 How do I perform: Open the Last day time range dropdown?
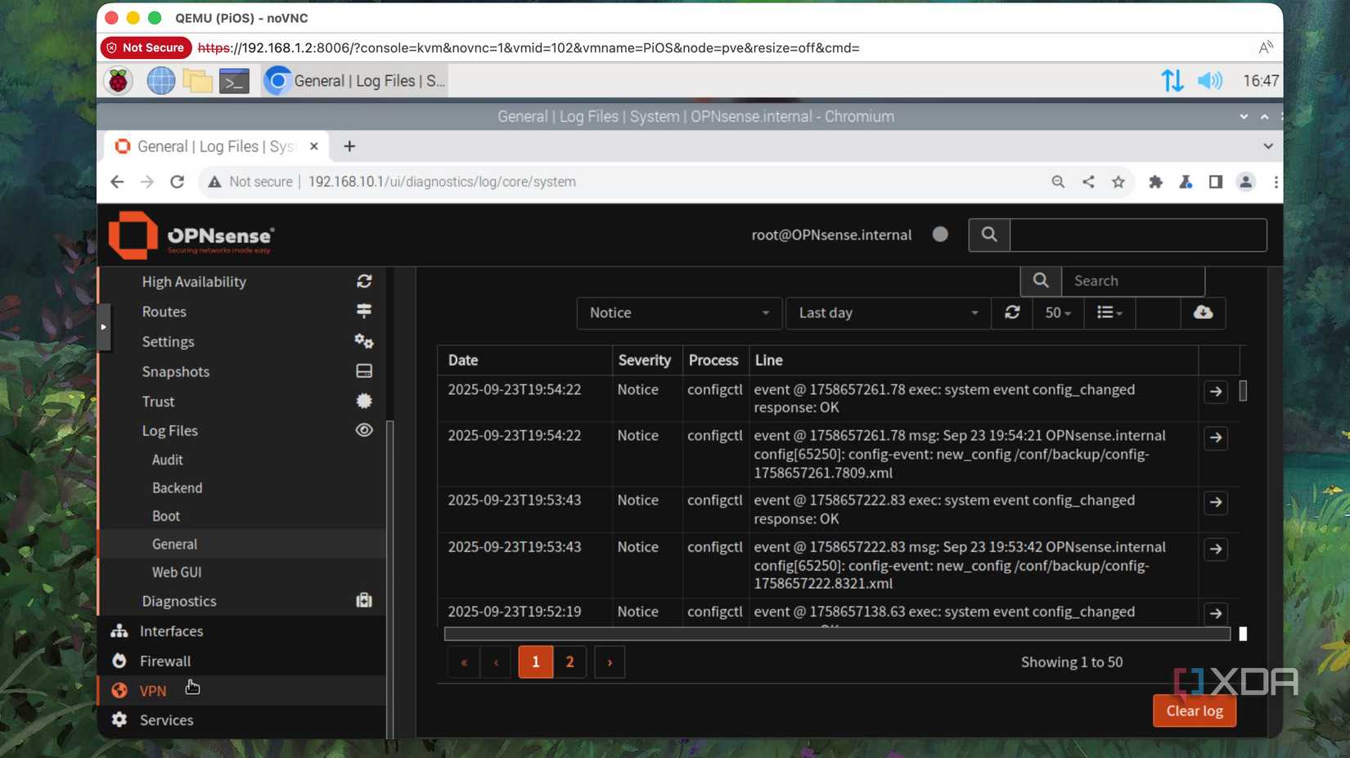tap(886, 313)
